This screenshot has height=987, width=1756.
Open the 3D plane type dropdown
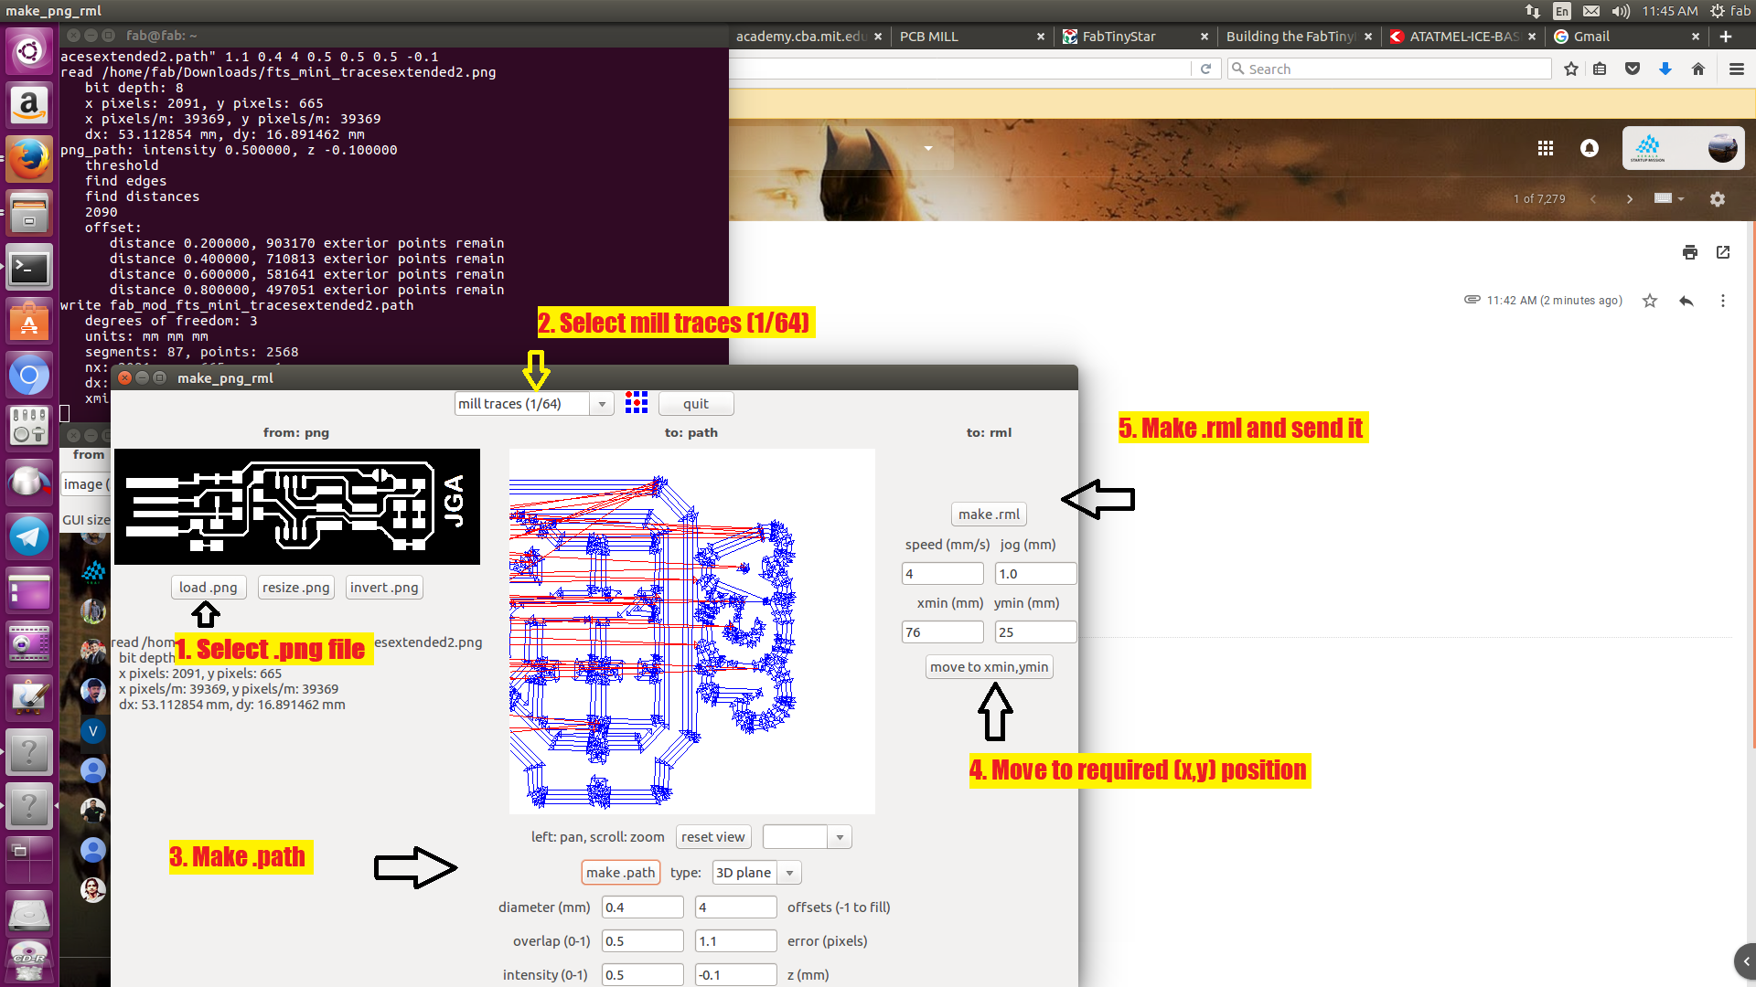pyautogui.click(x=789, y=873)
